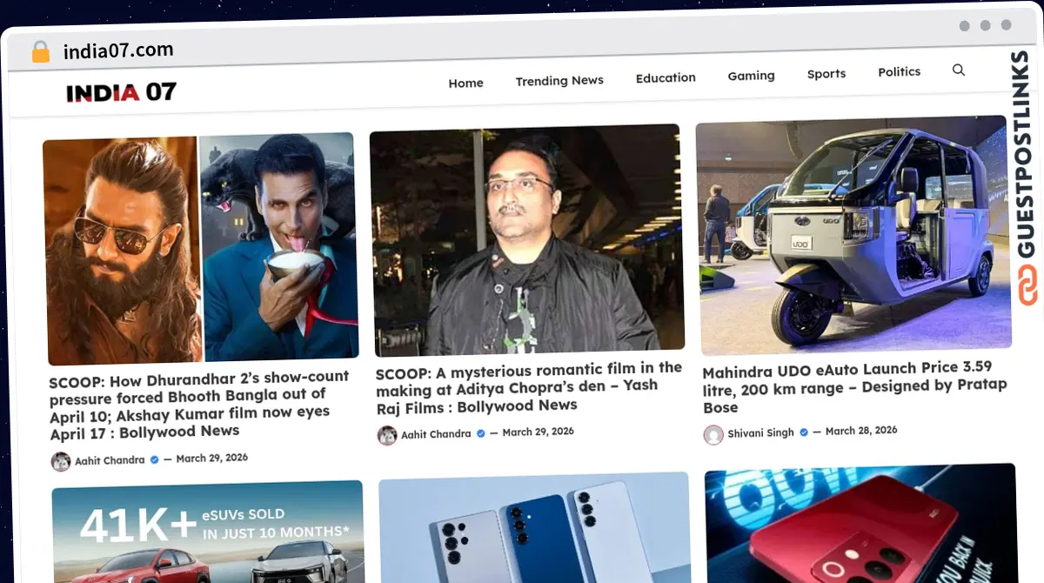Click Shivani Singh's author avatar
Image resolution: width=1044 pixels, height=583 pixels.
(x=713, y=434)
